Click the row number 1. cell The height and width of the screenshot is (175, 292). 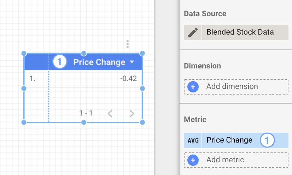pyautogui.click(x=33, y=79)
